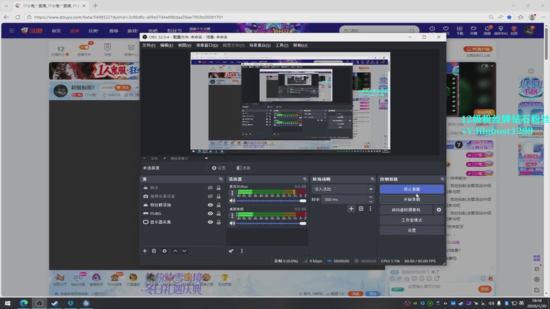This screenshot has height=309, width=550.
Task: Add a new source with plus icon
Action: [x=144, y=251]
